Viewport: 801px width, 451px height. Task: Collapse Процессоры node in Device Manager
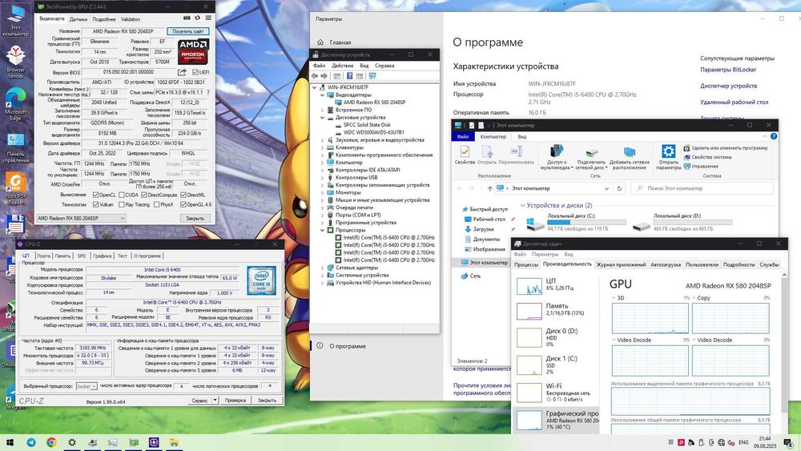coord(322,231)
